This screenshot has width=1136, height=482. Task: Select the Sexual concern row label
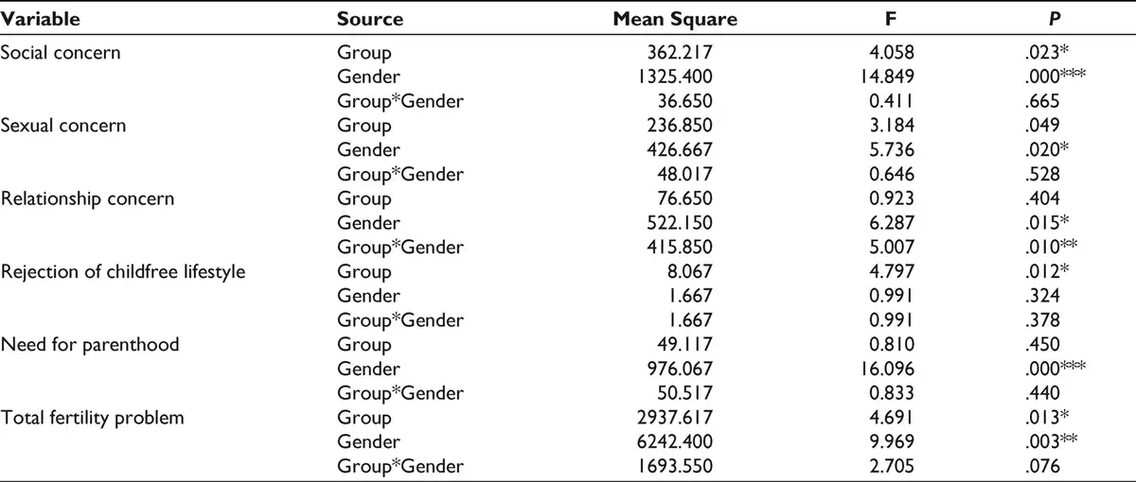click(62, 126)
